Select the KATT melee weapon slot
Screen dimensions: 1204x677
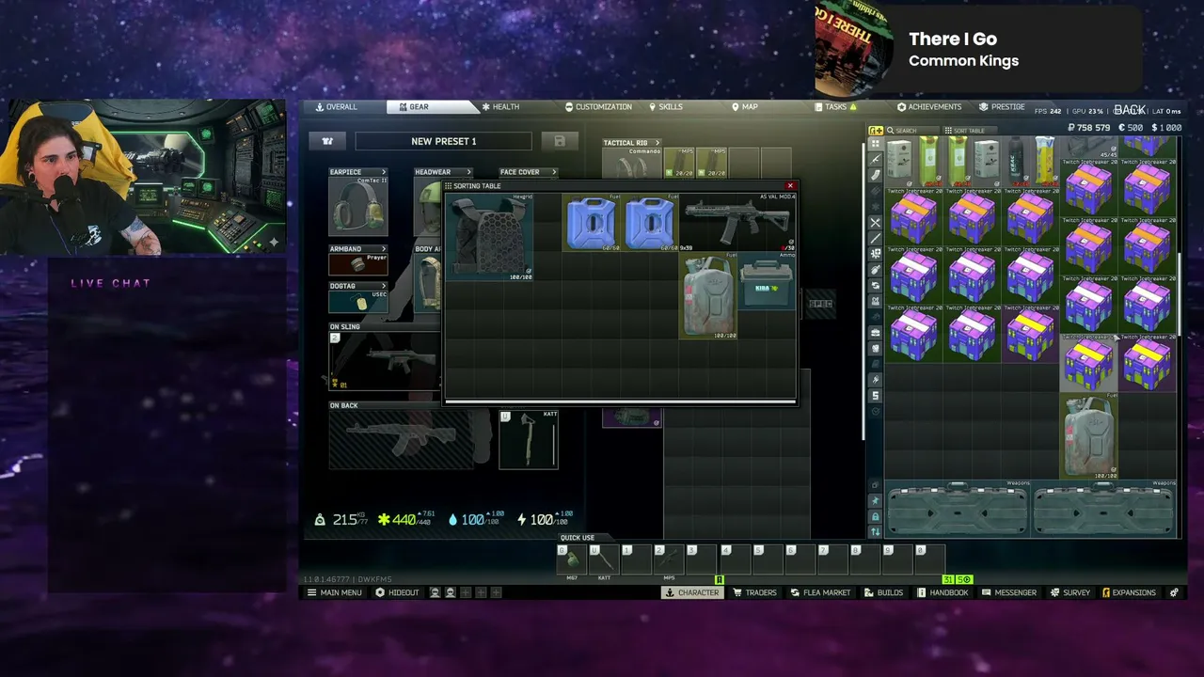[x=529, y=439]
